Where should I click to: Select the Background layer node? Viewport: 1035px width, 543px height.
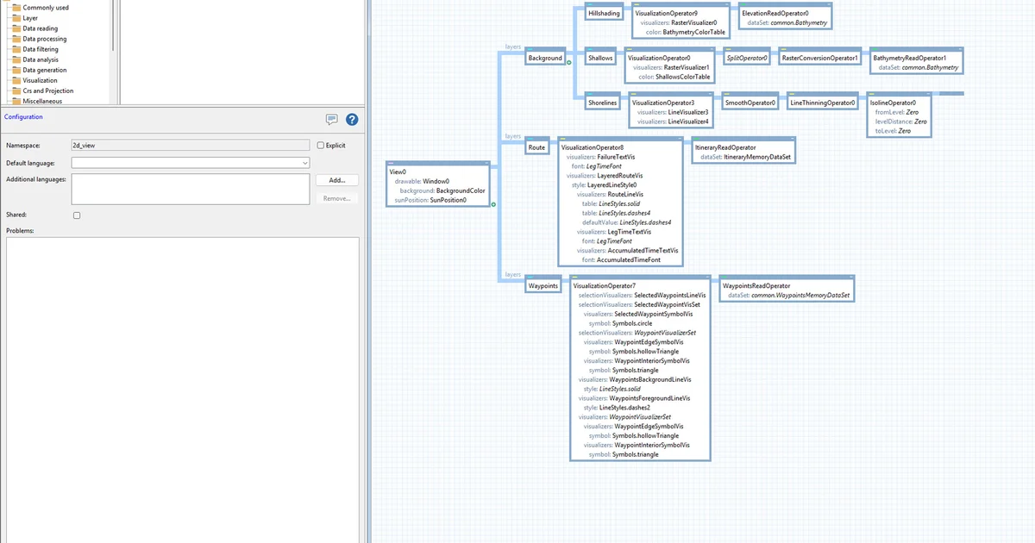[545, 58]
